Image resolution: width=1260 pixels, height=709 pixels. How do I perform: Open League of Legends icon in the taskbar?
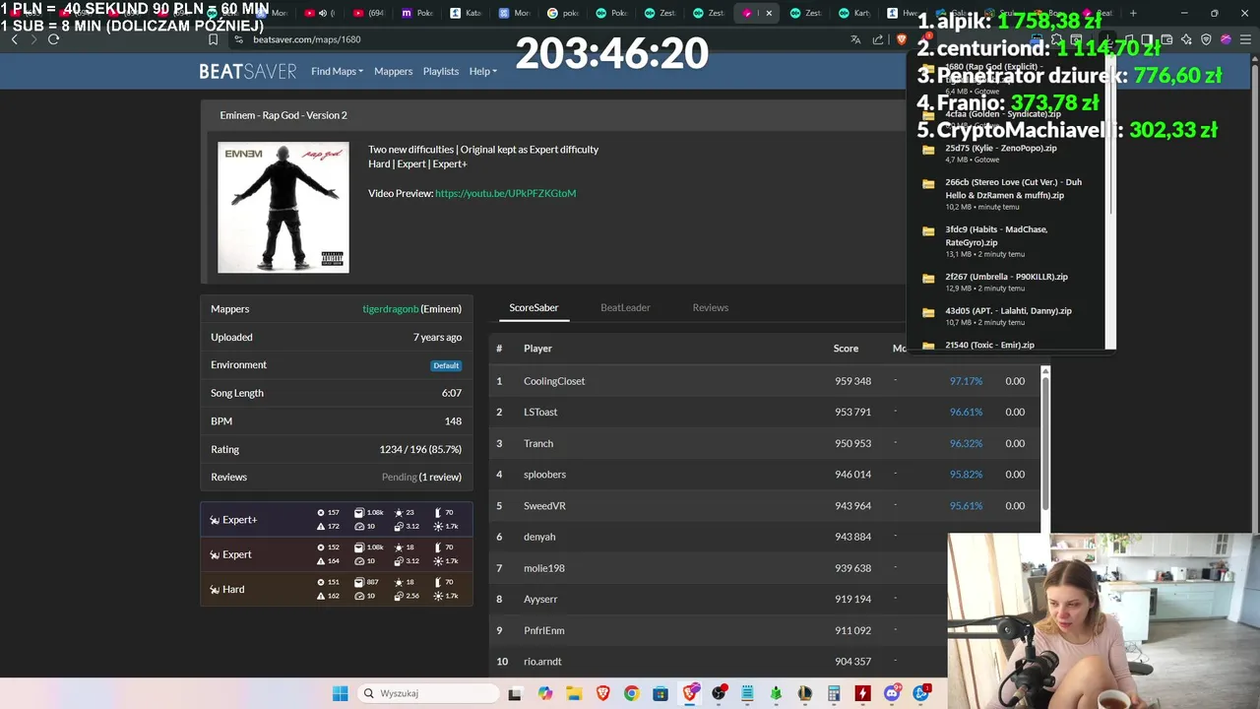(805, 693)
